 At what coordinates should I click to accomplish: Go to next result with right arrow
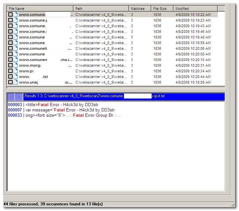click(x=19, y=97)
